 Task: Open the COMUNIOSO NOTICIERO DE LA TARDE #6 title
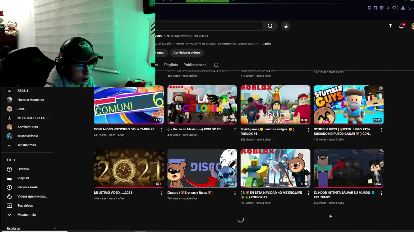124,129
